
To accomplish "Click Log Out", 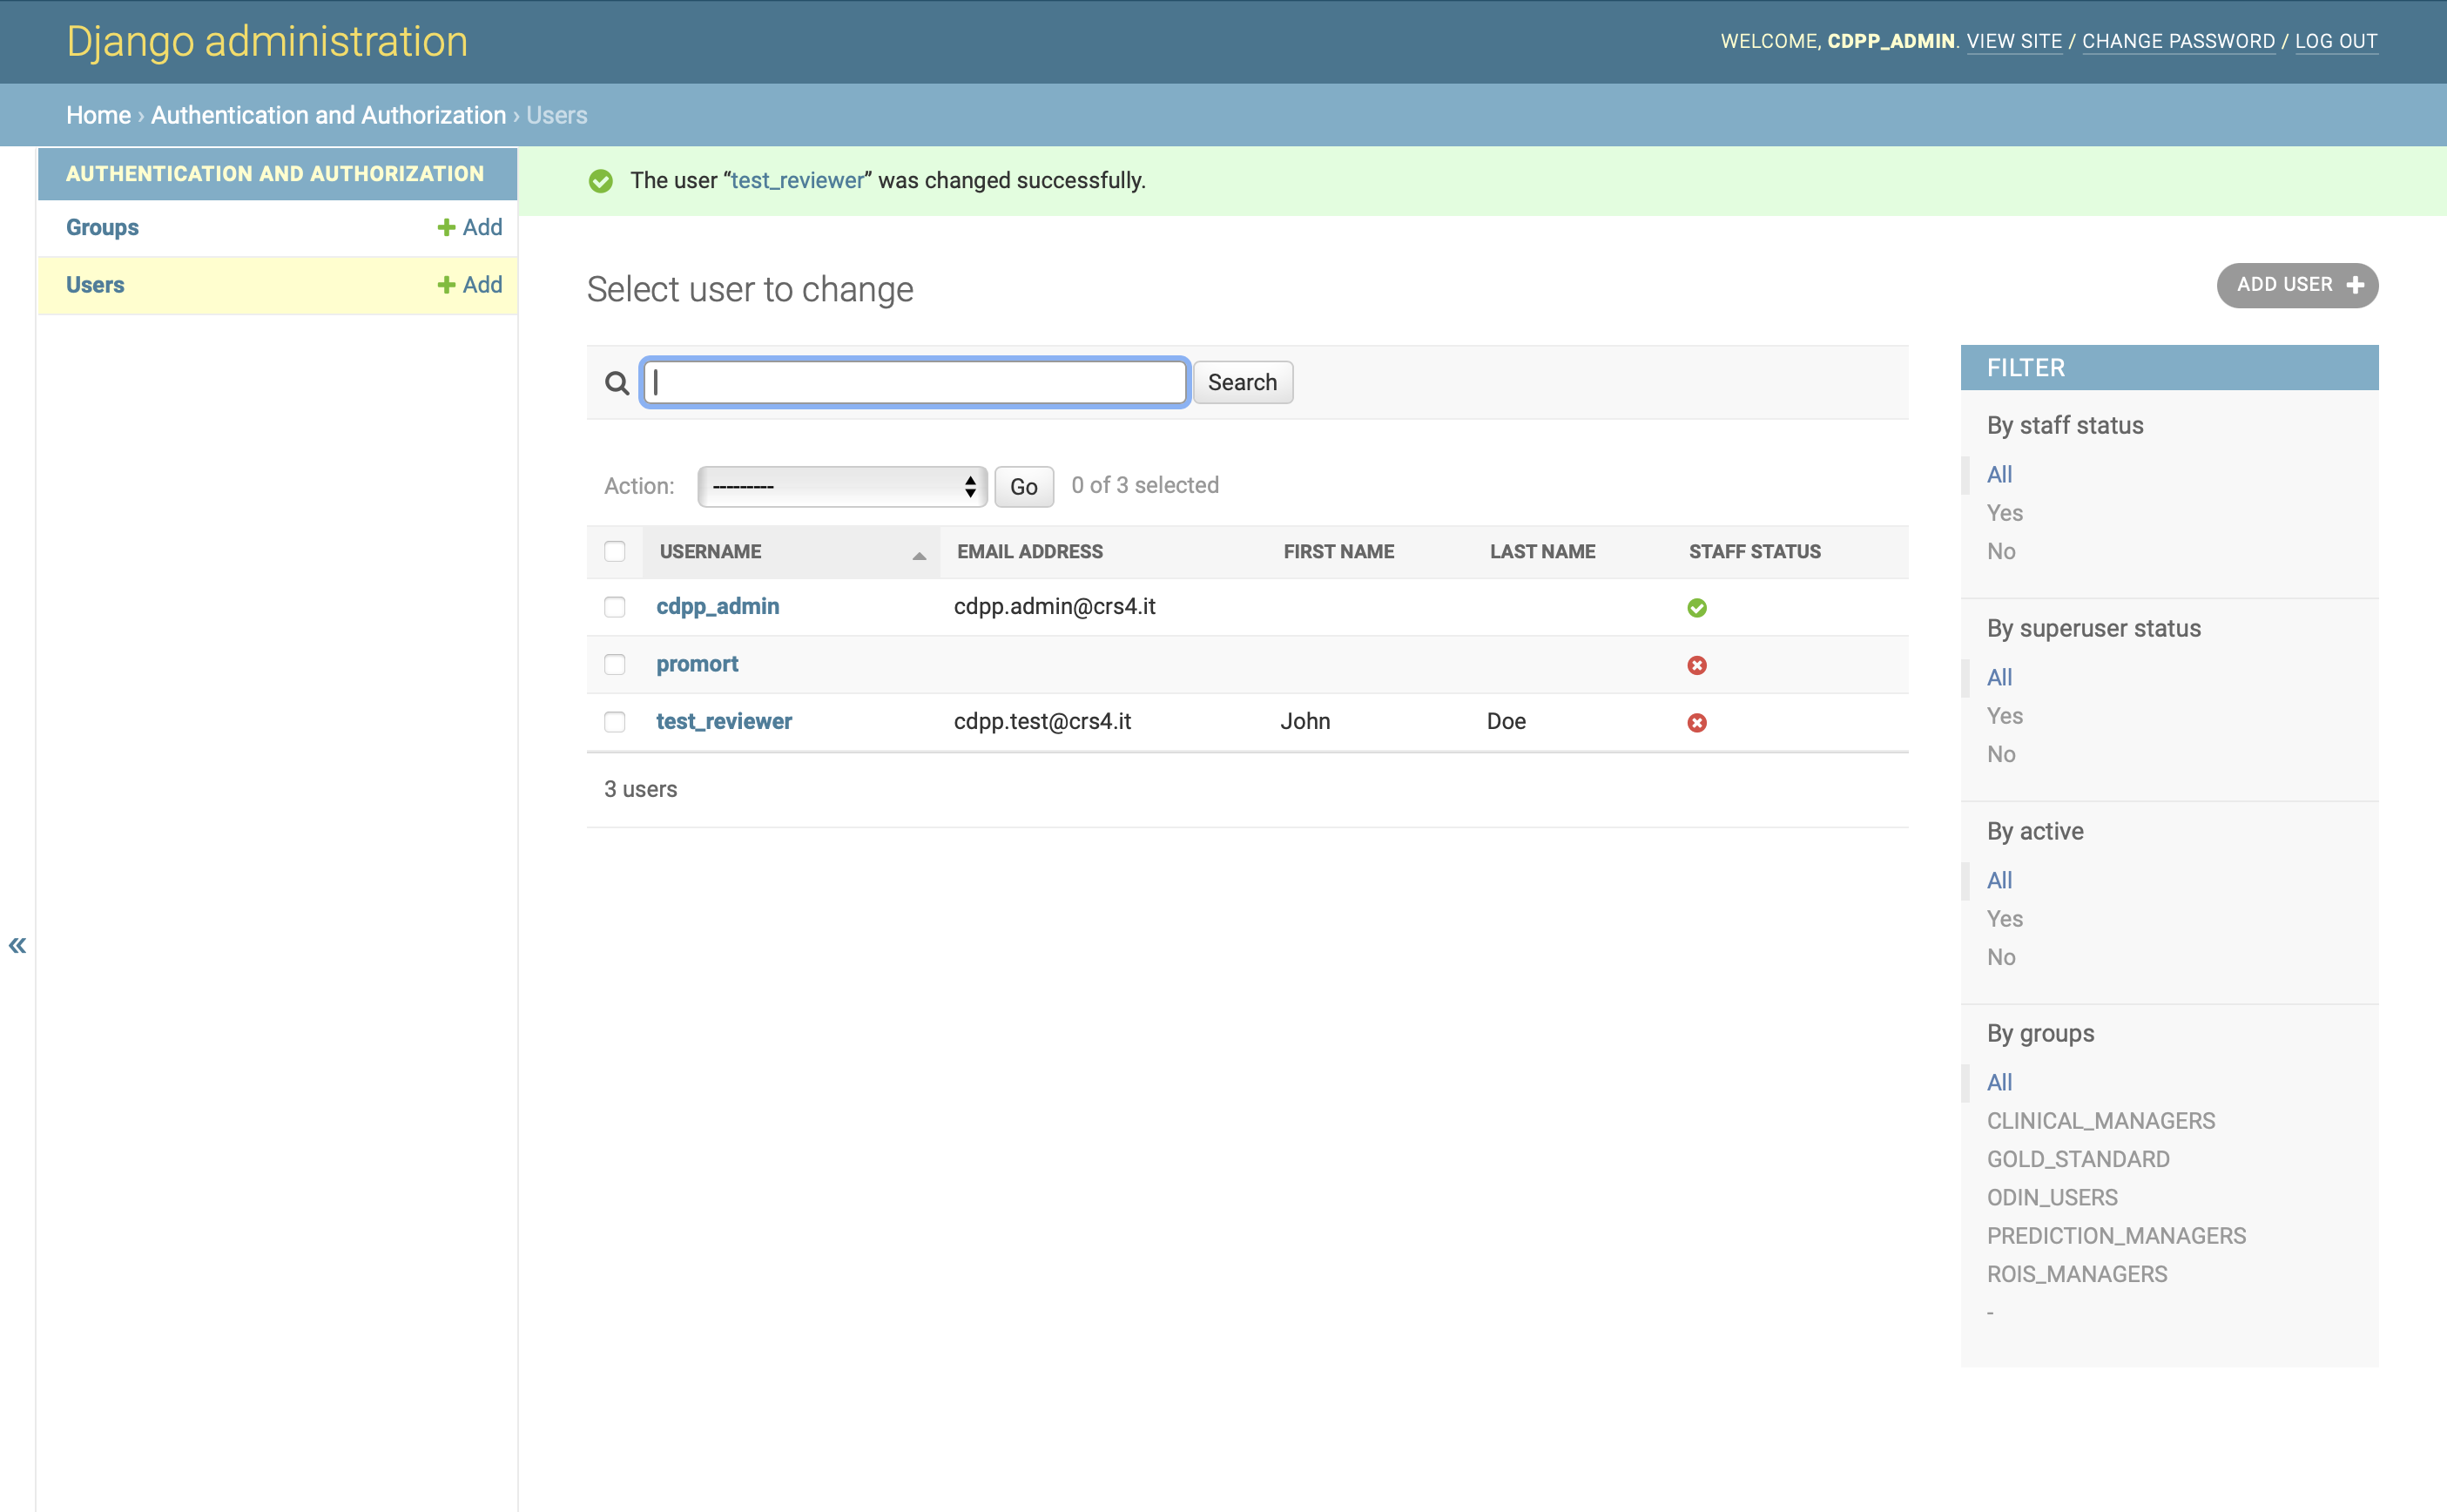I will point(2336,41).
